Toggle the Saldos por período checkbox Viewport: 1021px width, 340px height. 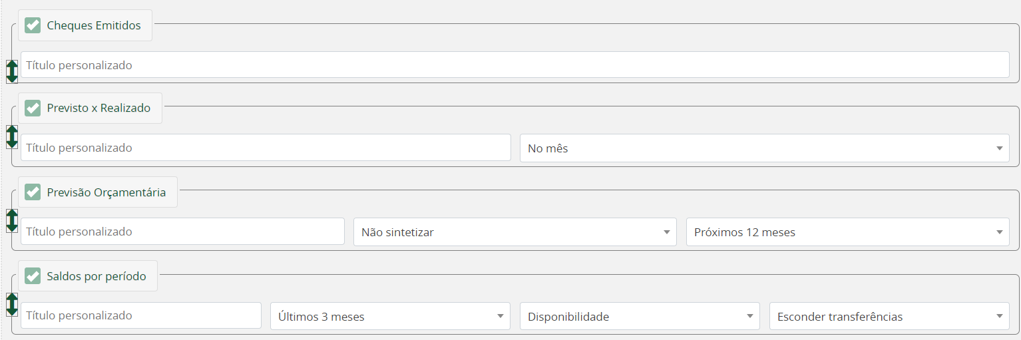(33, 275)
